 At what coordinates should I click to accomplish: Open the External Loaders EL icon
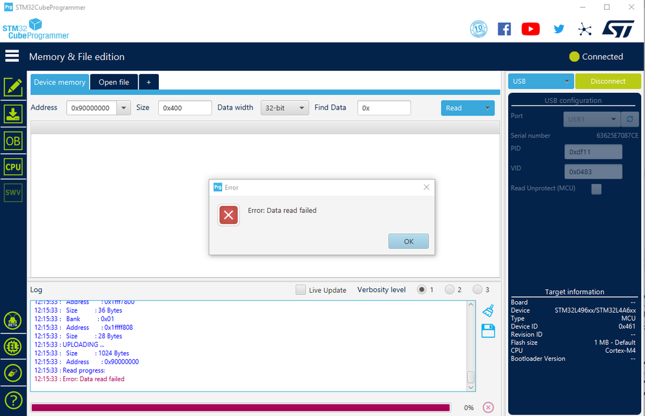pyautogui.click(x=13, y=346)
